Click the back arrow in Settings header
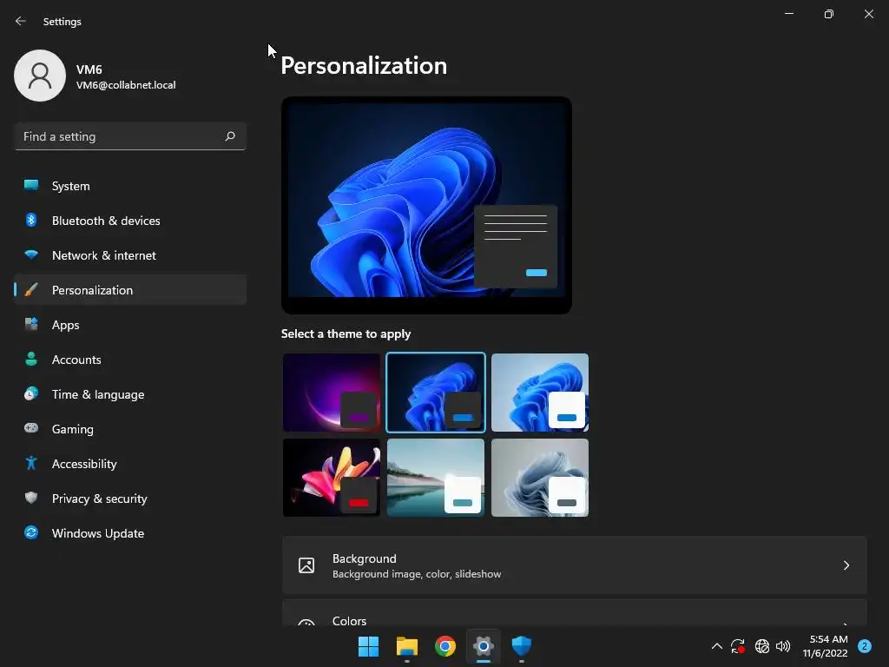889x667 pixels. point(21,21)
